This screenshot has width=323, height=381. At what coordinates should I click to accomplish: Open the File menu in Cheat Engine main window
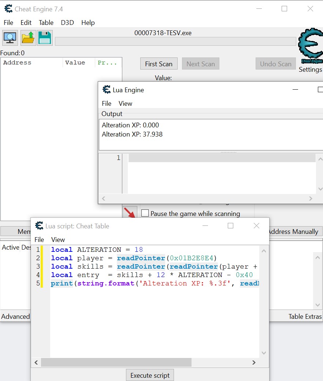(x=8, y=23)
